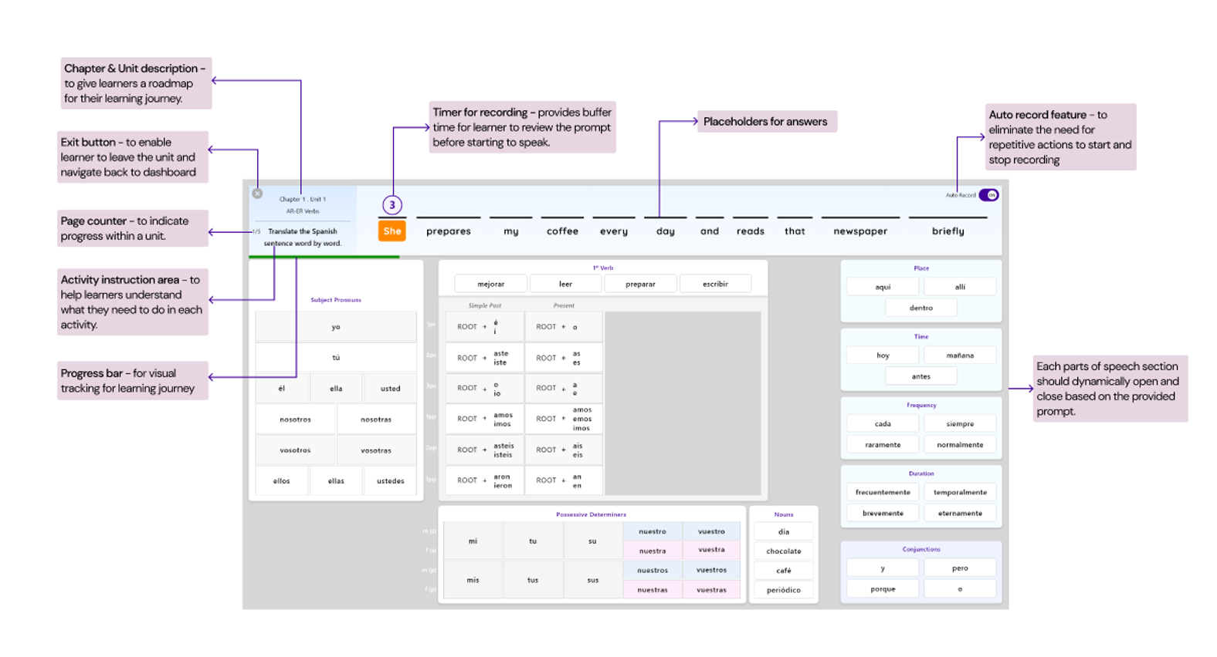
Task: Pick the 'y' conjunction
Action: [x=883, y=568]
